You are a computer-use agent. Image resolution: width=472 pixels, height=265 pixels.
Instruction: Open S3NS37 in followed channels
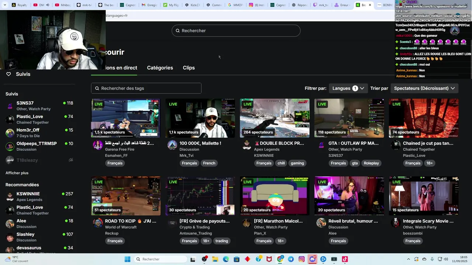[39, 106]
